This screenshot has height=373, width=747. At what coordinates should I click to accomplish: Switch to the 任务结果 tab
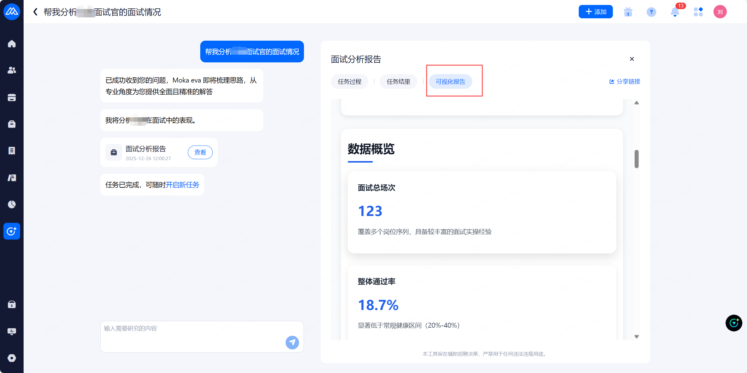coord(398,82)
